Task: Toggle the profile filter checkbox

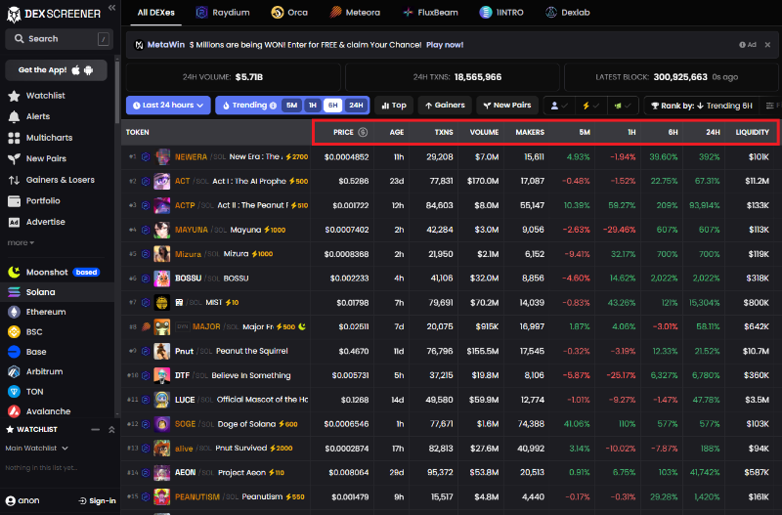Action: pos(559,106)
